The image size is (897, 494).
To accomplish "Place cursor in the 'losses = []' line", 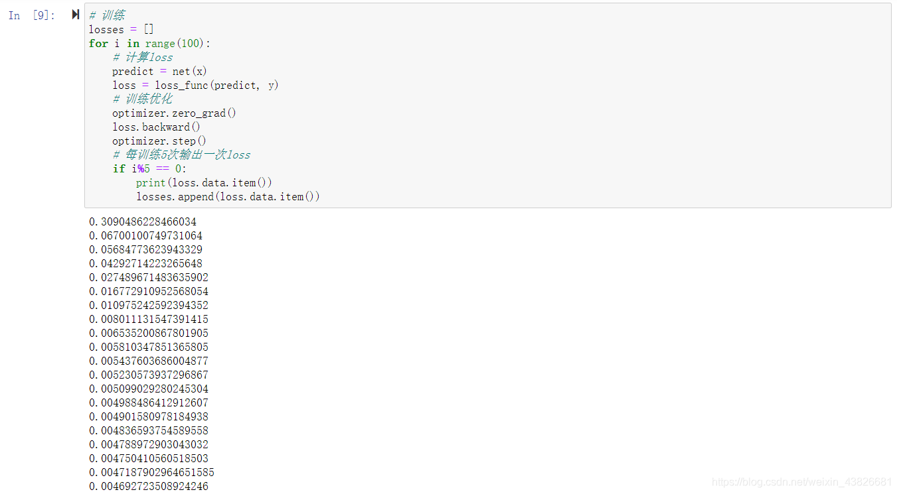I will click(x=122, y=29).
